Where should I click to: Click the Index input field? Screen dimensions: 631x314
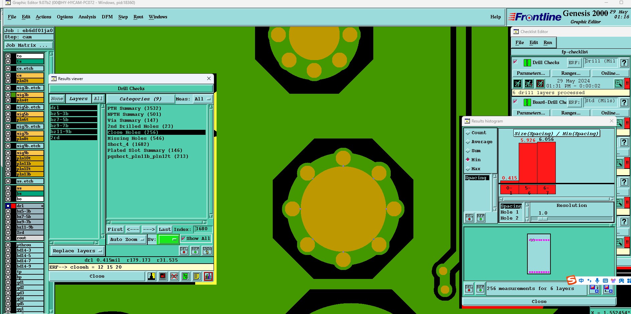[203, 229]
